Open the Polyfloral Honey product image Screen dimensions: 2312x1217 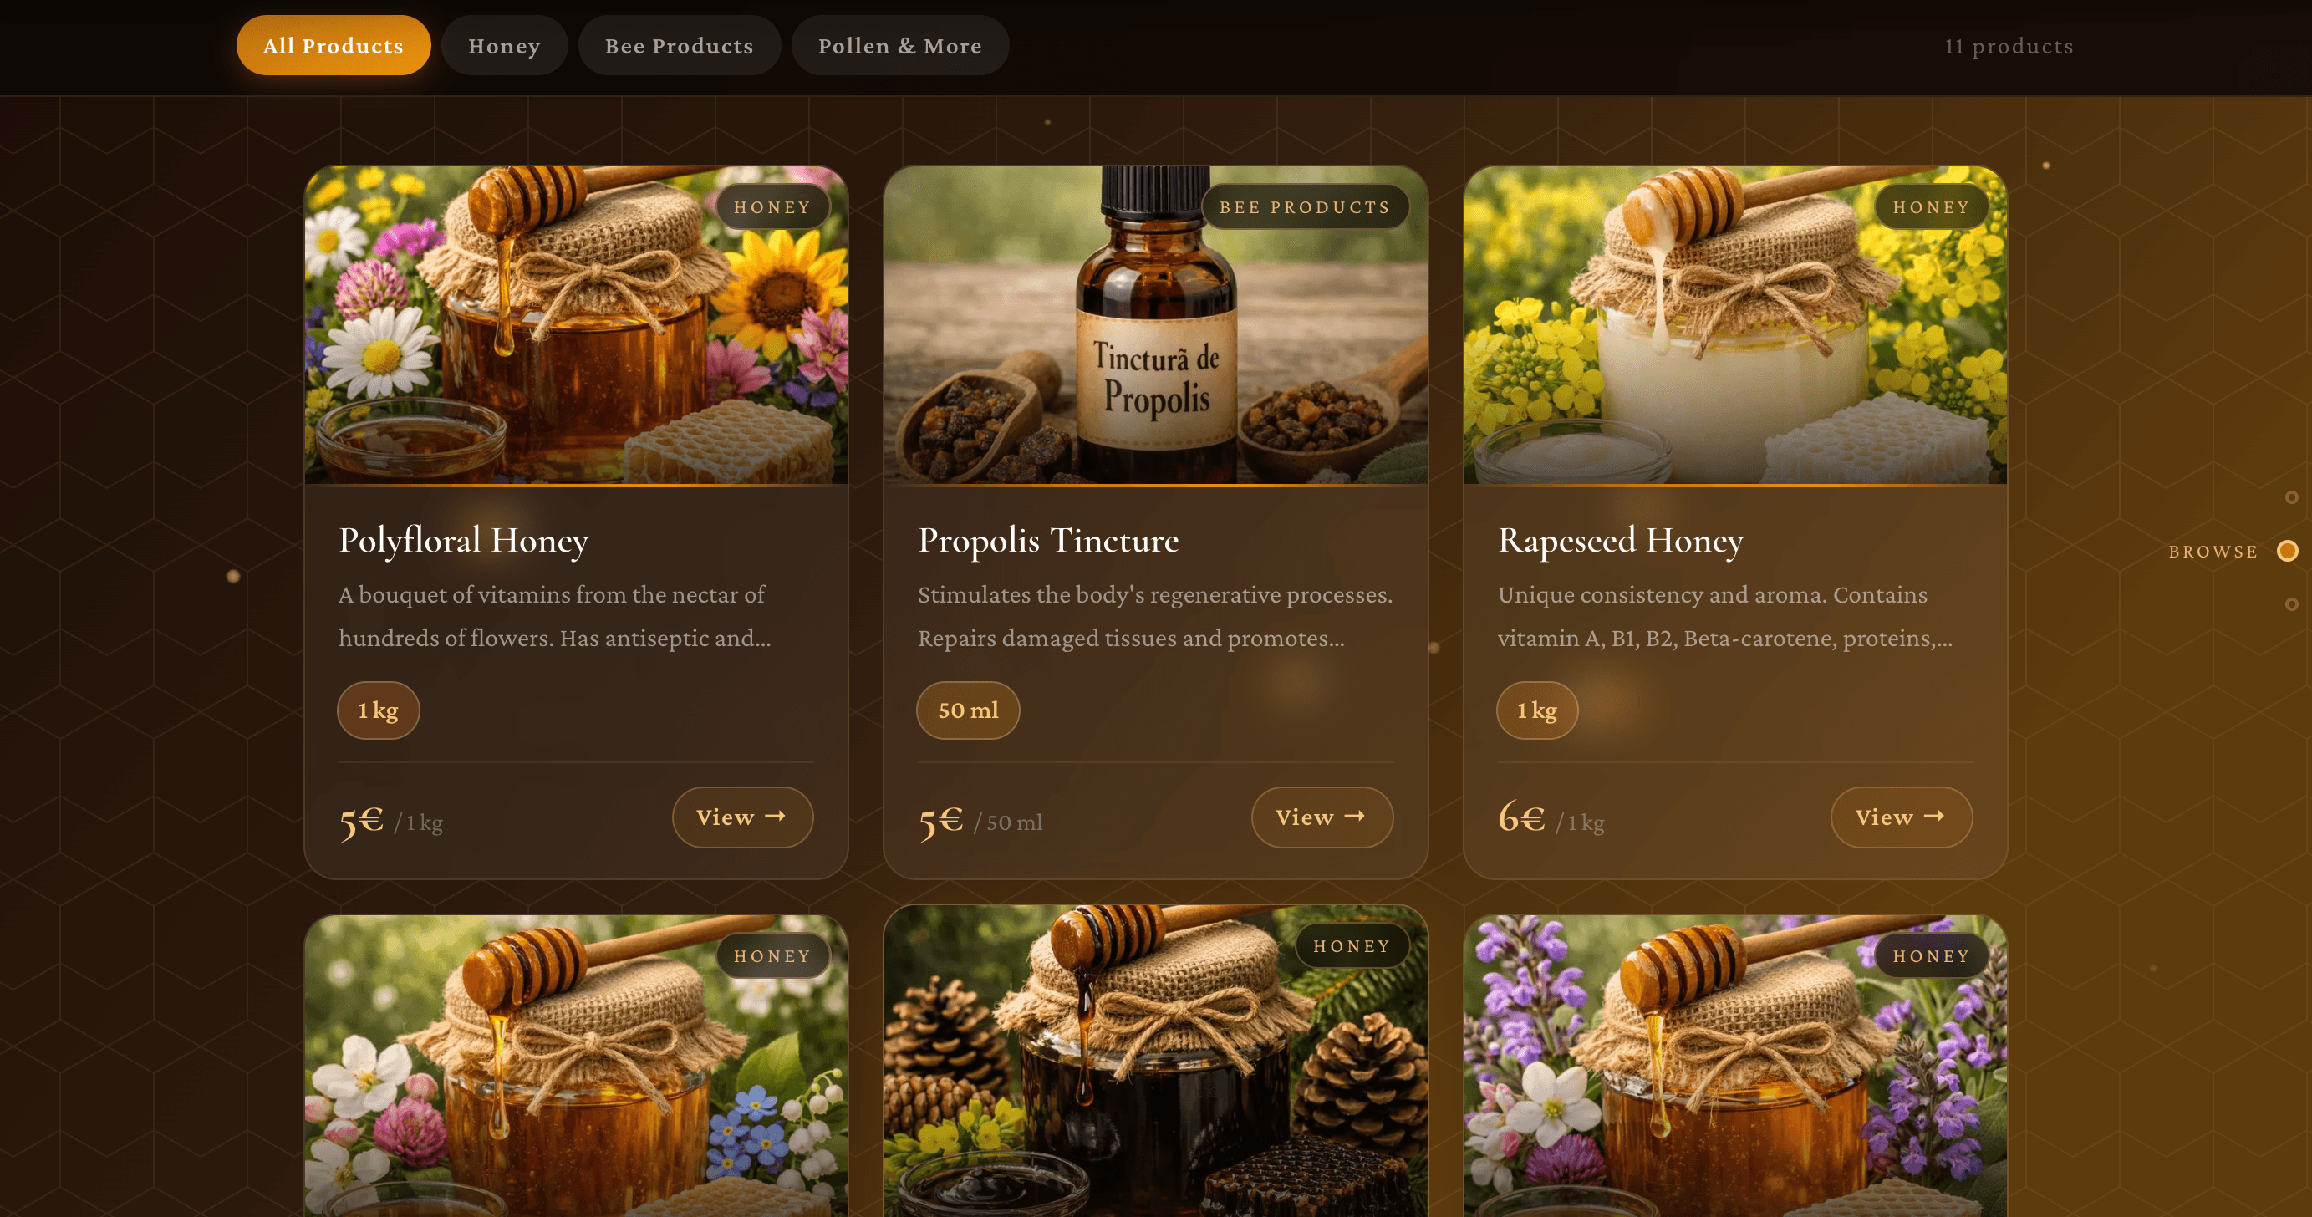pos(576,325)
